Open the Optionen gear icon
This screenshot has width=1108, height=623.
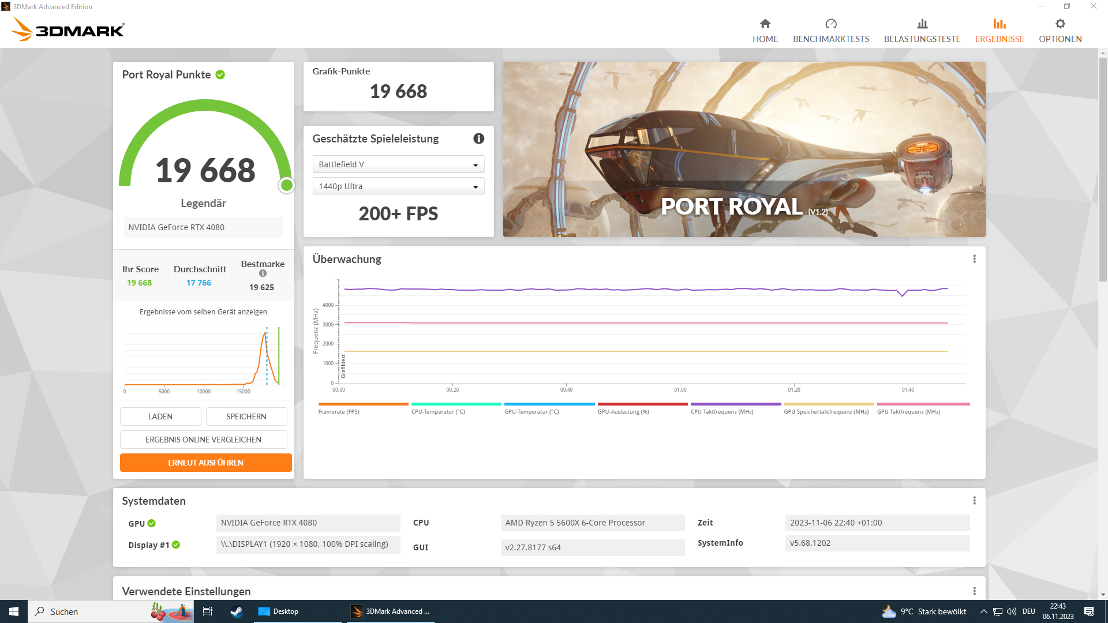1060,24
